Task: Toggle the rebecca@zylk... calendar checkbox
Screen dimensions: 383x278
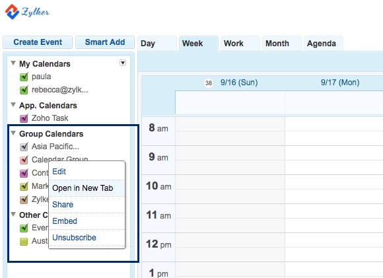Action: (x=24, y=90)
